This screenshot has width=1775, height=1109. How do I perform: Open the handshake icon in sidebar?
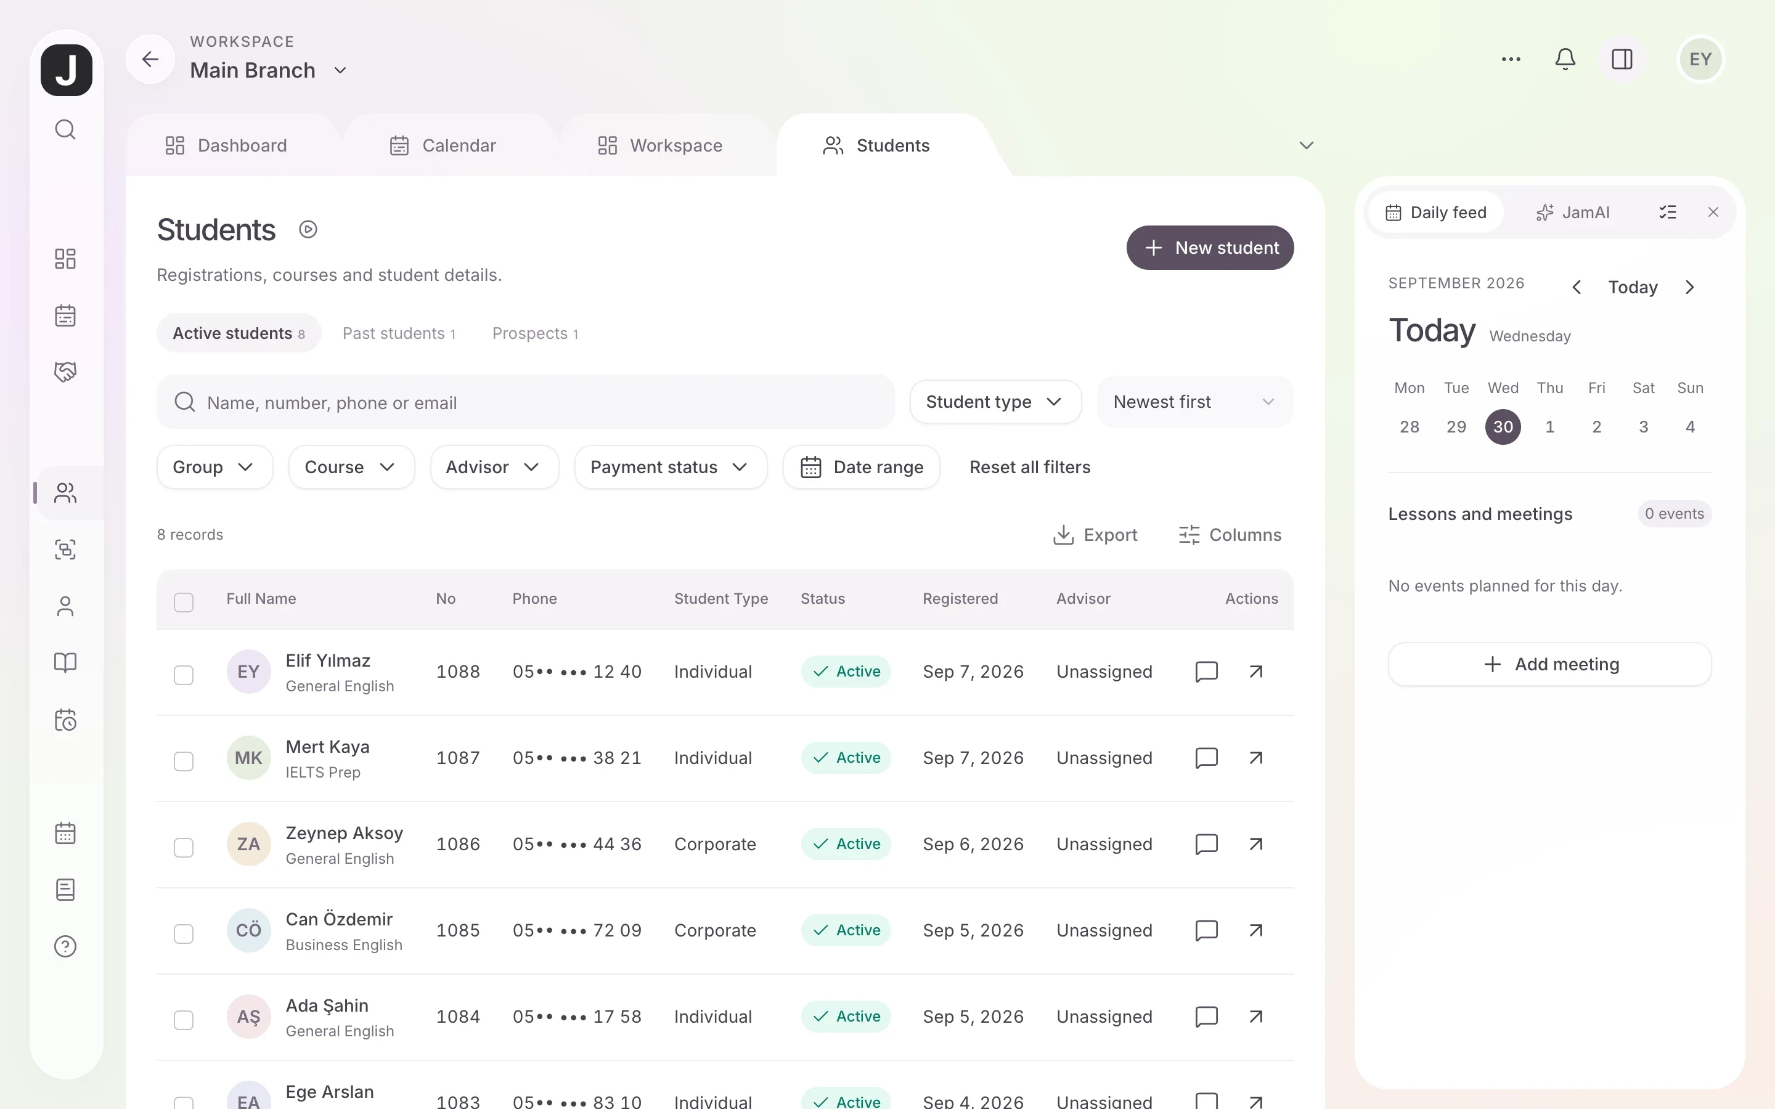click(x=65, y=372)
